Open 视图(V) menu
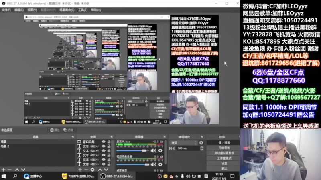 coord(32,10)
